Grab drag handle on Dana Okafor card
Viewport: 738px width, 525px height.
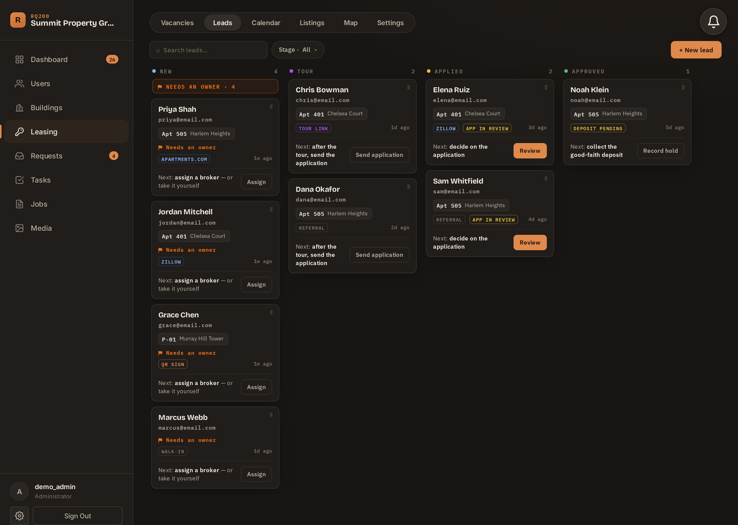click(x=408, y=187)
